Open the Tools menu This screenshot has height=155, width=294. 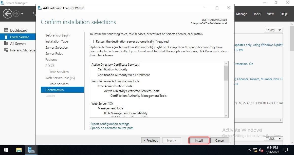coord(257,14)
